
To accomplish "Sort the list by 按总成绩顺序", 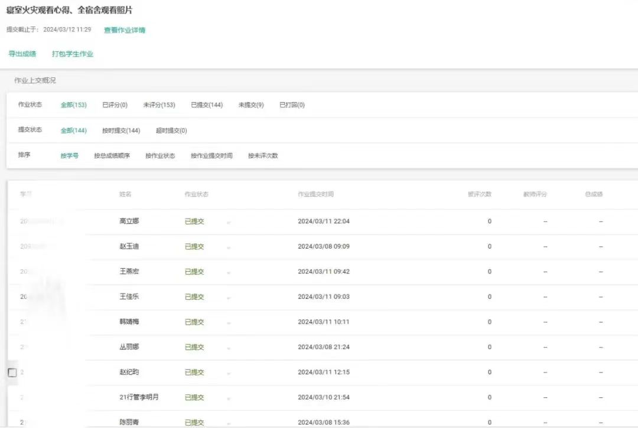I will [x=112, y=156].
